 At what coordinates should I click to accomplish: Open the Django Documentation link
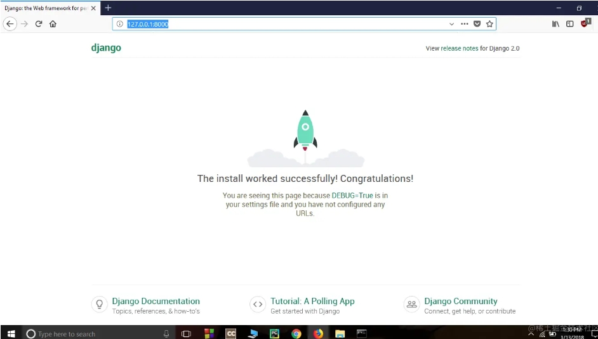pyautogui.click(x=156, y=301)
